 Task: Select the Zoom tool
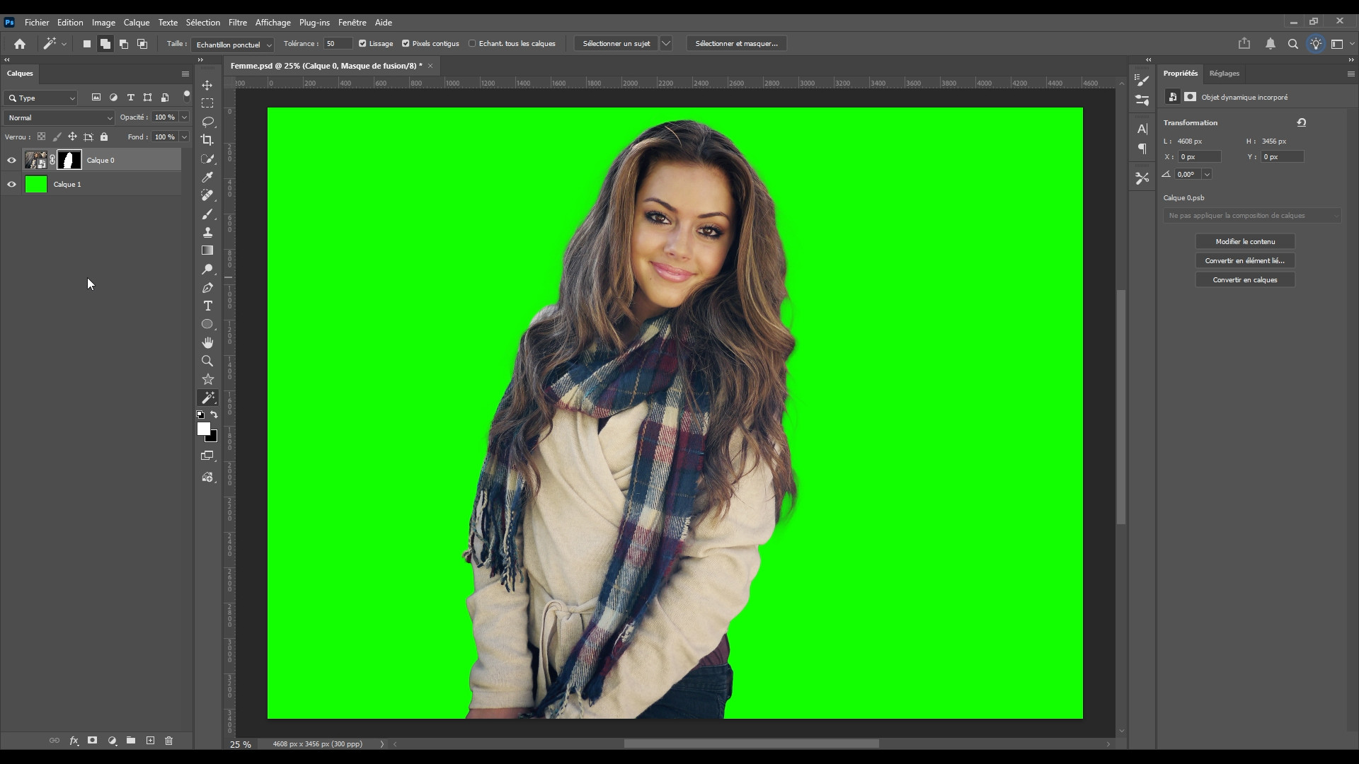tap(207, 361)
